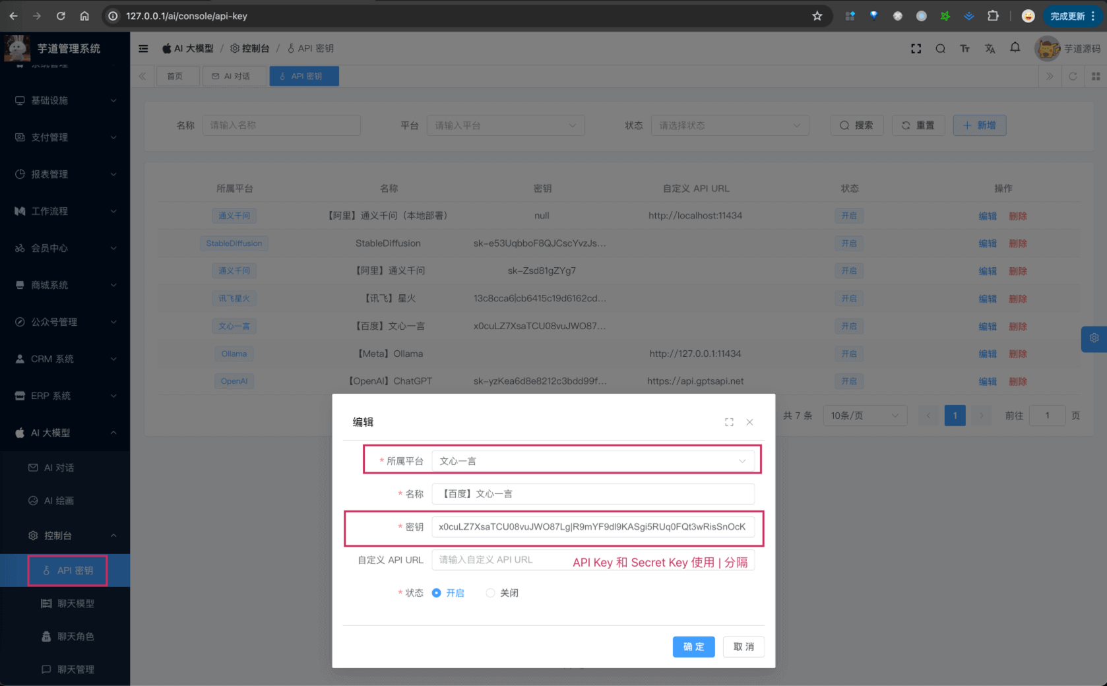Viewport: 1107px width, 686px height.
Task: Open the search magnifier icon in header
Action: click(x=940, y=48)
